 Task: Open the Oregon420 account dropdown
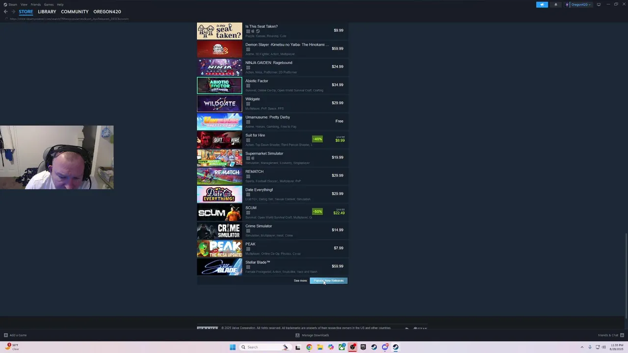579,4
